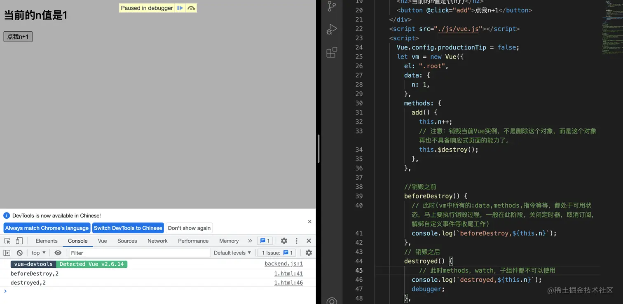Click Switch DevTools to Chinese
The height and width of the screenshot is (304, 623).
click(128, 228)
